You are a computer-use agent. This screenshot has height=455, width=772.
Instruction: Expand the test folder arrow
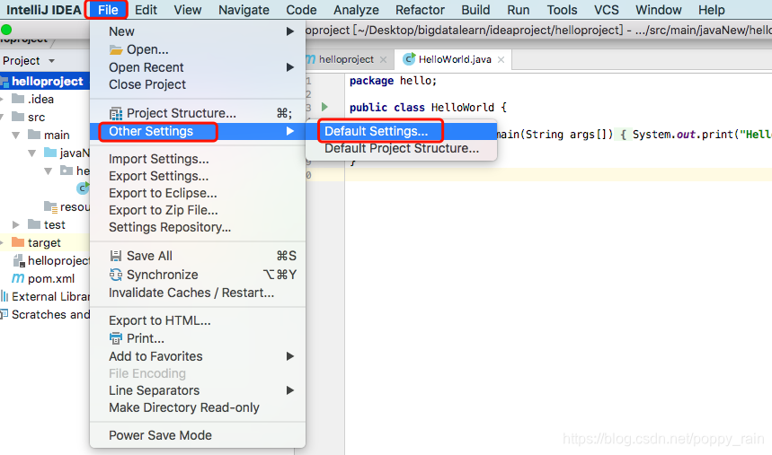tap(16, 224)
